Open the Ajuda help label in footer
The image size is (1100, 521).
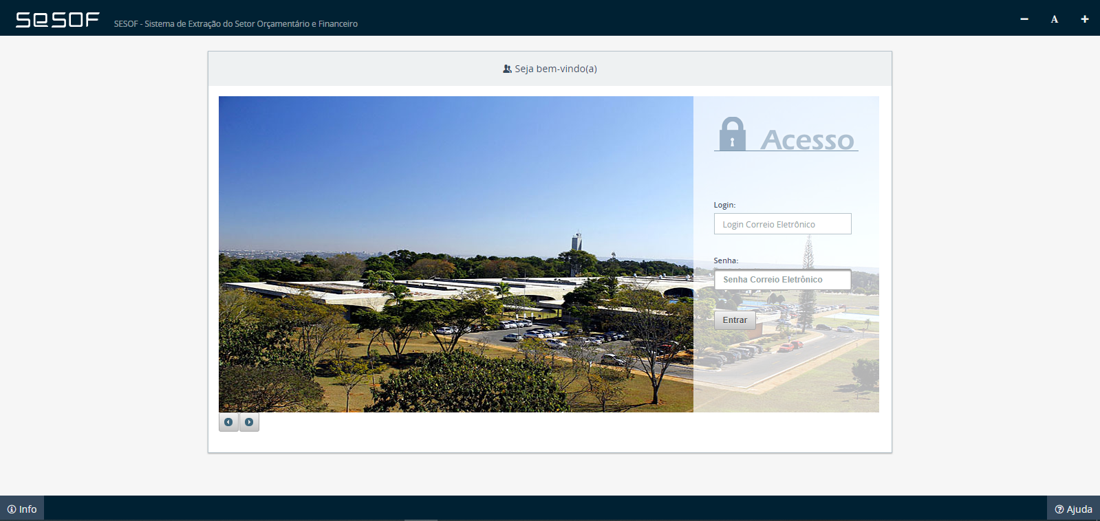tap(1079, 509)
